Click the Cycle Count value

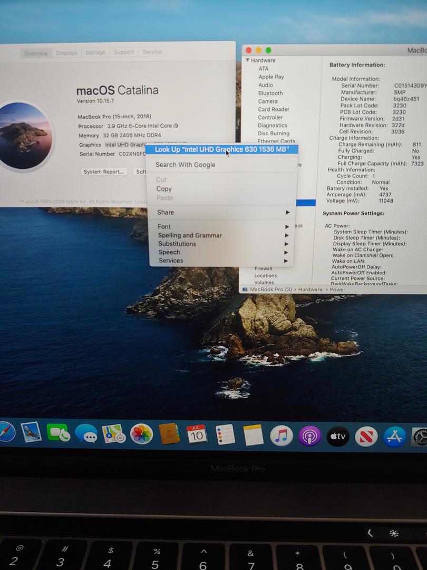tap(374, 176)
